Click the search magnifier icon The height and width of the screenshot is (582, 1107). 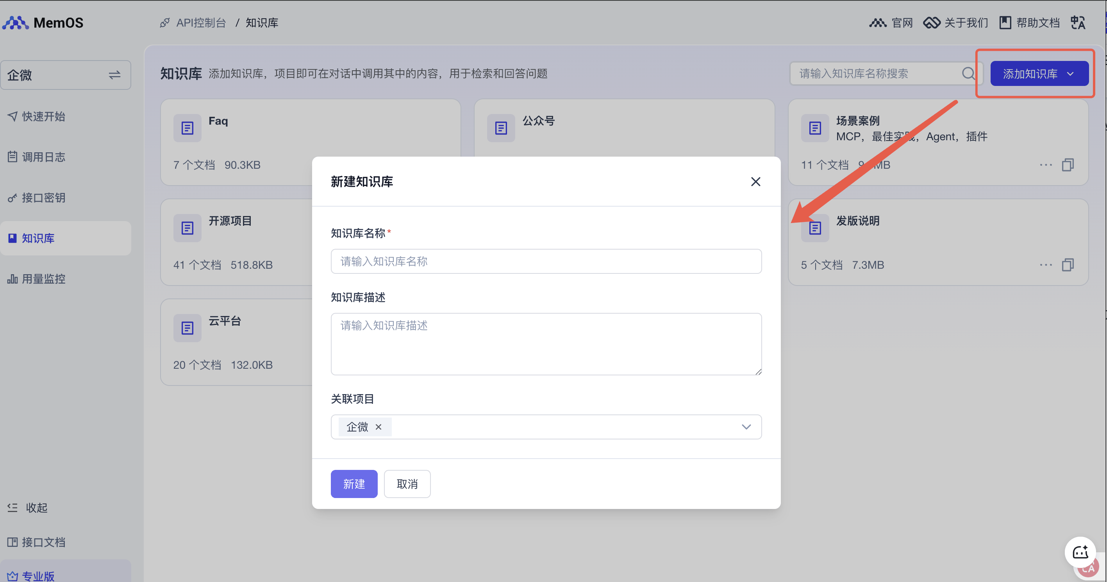pyautogui.click(x=968, y=73)
